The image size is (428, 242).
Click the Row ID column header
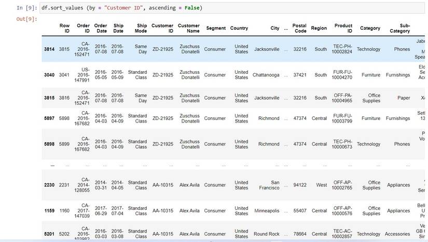[64, 28]
